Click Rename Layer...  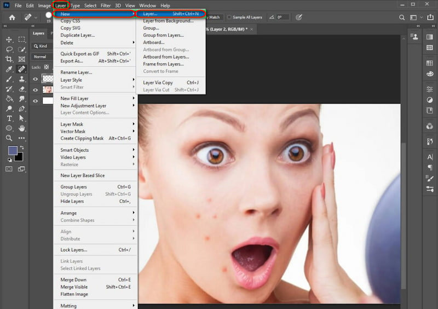(95, 72)
